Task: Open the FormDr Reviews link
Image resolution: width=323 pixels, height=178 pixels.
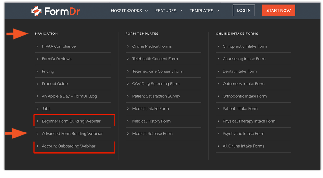Action: [56, 59]
